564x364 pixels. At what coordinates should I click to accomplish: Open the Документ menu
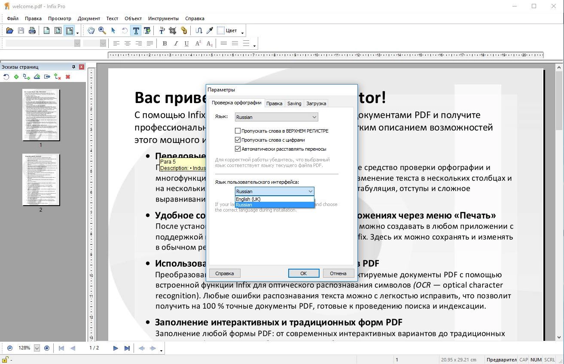pyautogui.click(x=89, y=18)
